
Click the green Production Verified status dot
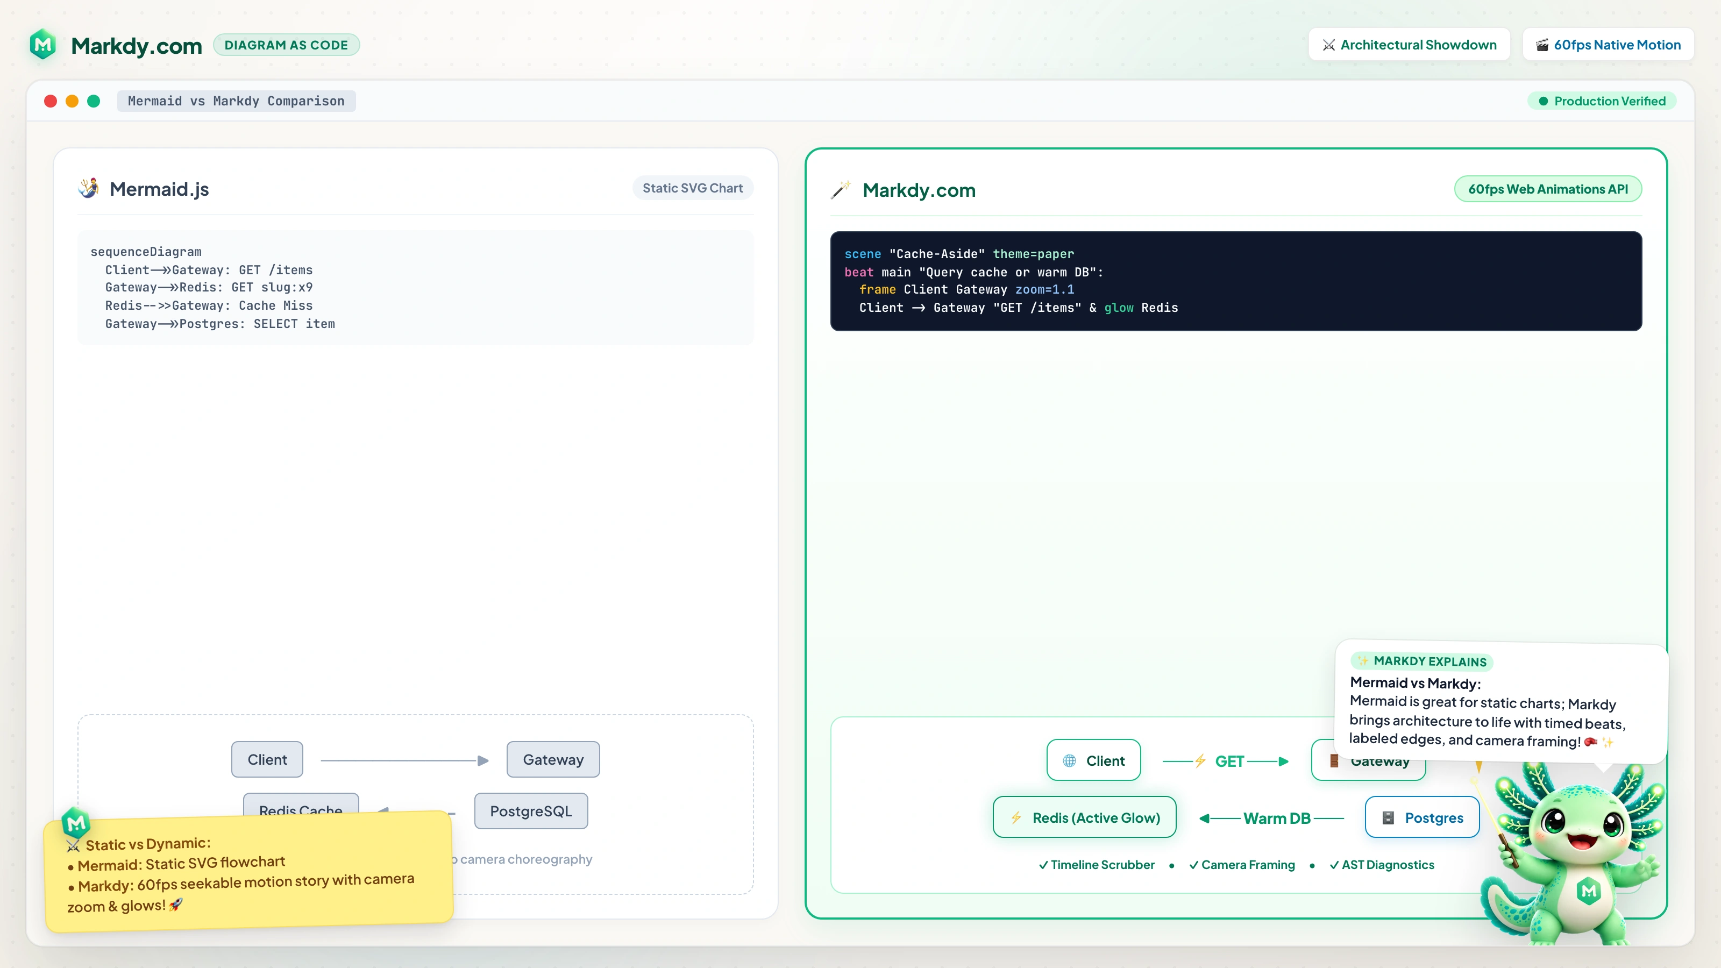tap(1544, 102)
